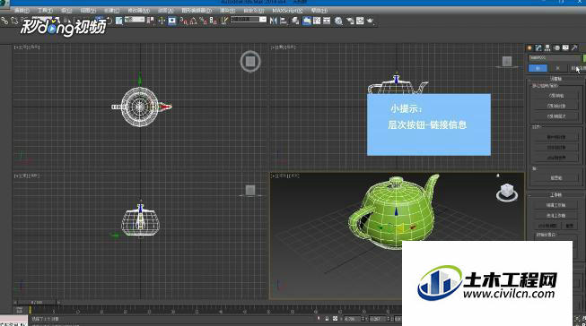586x326 pixels.
Task: Open the Rendered Frame Window
Action: point(360,21)
